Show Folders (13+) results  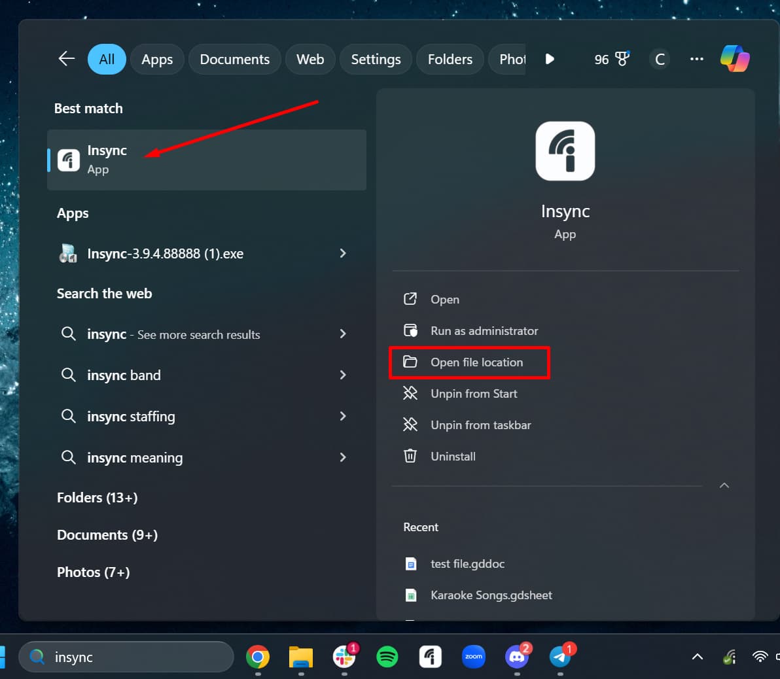coord(97,497)
